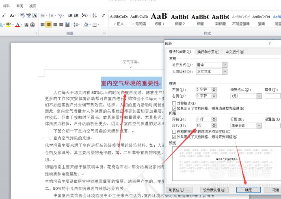Open the 特殊格式 dropdown showing (无)
This screenshot has width=281, height=199.
point(259,96)
